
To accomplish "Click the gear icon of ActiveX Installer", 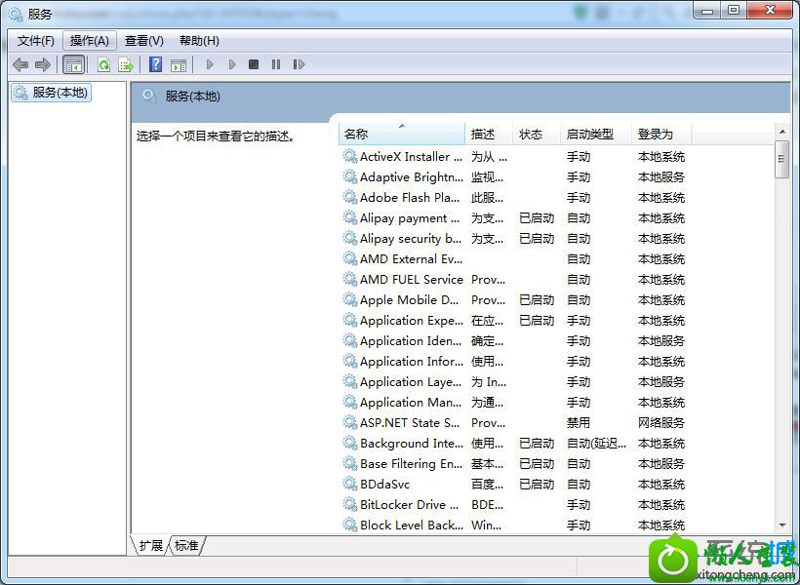I will tap(350, 156).
